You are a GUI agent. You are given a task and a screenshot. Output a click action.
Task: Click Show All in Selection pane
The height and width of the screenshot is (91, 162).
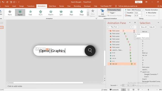[x=144, y=27]
